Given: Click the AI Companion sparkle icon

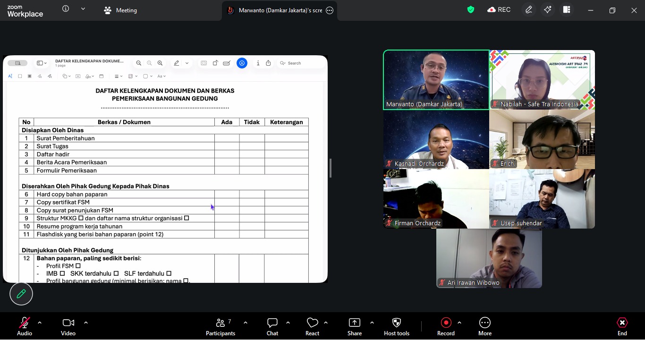Looking at the screenshot, I should click(548, 10).
